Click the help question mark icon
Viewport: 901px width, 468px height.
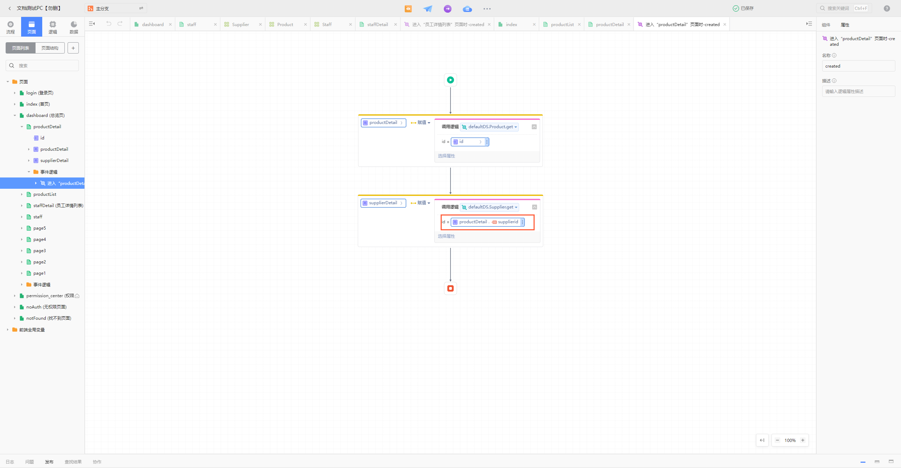(887, 8)
